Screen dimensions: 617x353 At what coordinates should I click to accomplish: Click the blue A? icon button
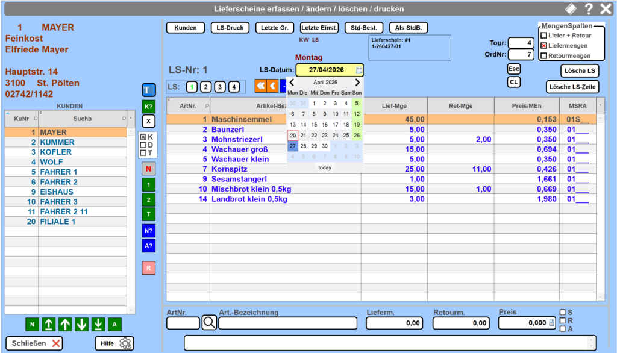[148, 245]
